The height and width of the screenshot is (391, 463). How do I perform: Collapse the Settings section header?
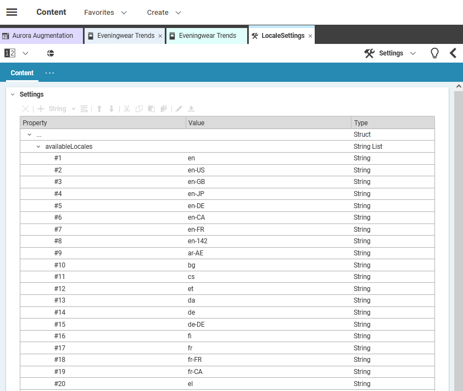pyautogui.click(x=13, y=94)
